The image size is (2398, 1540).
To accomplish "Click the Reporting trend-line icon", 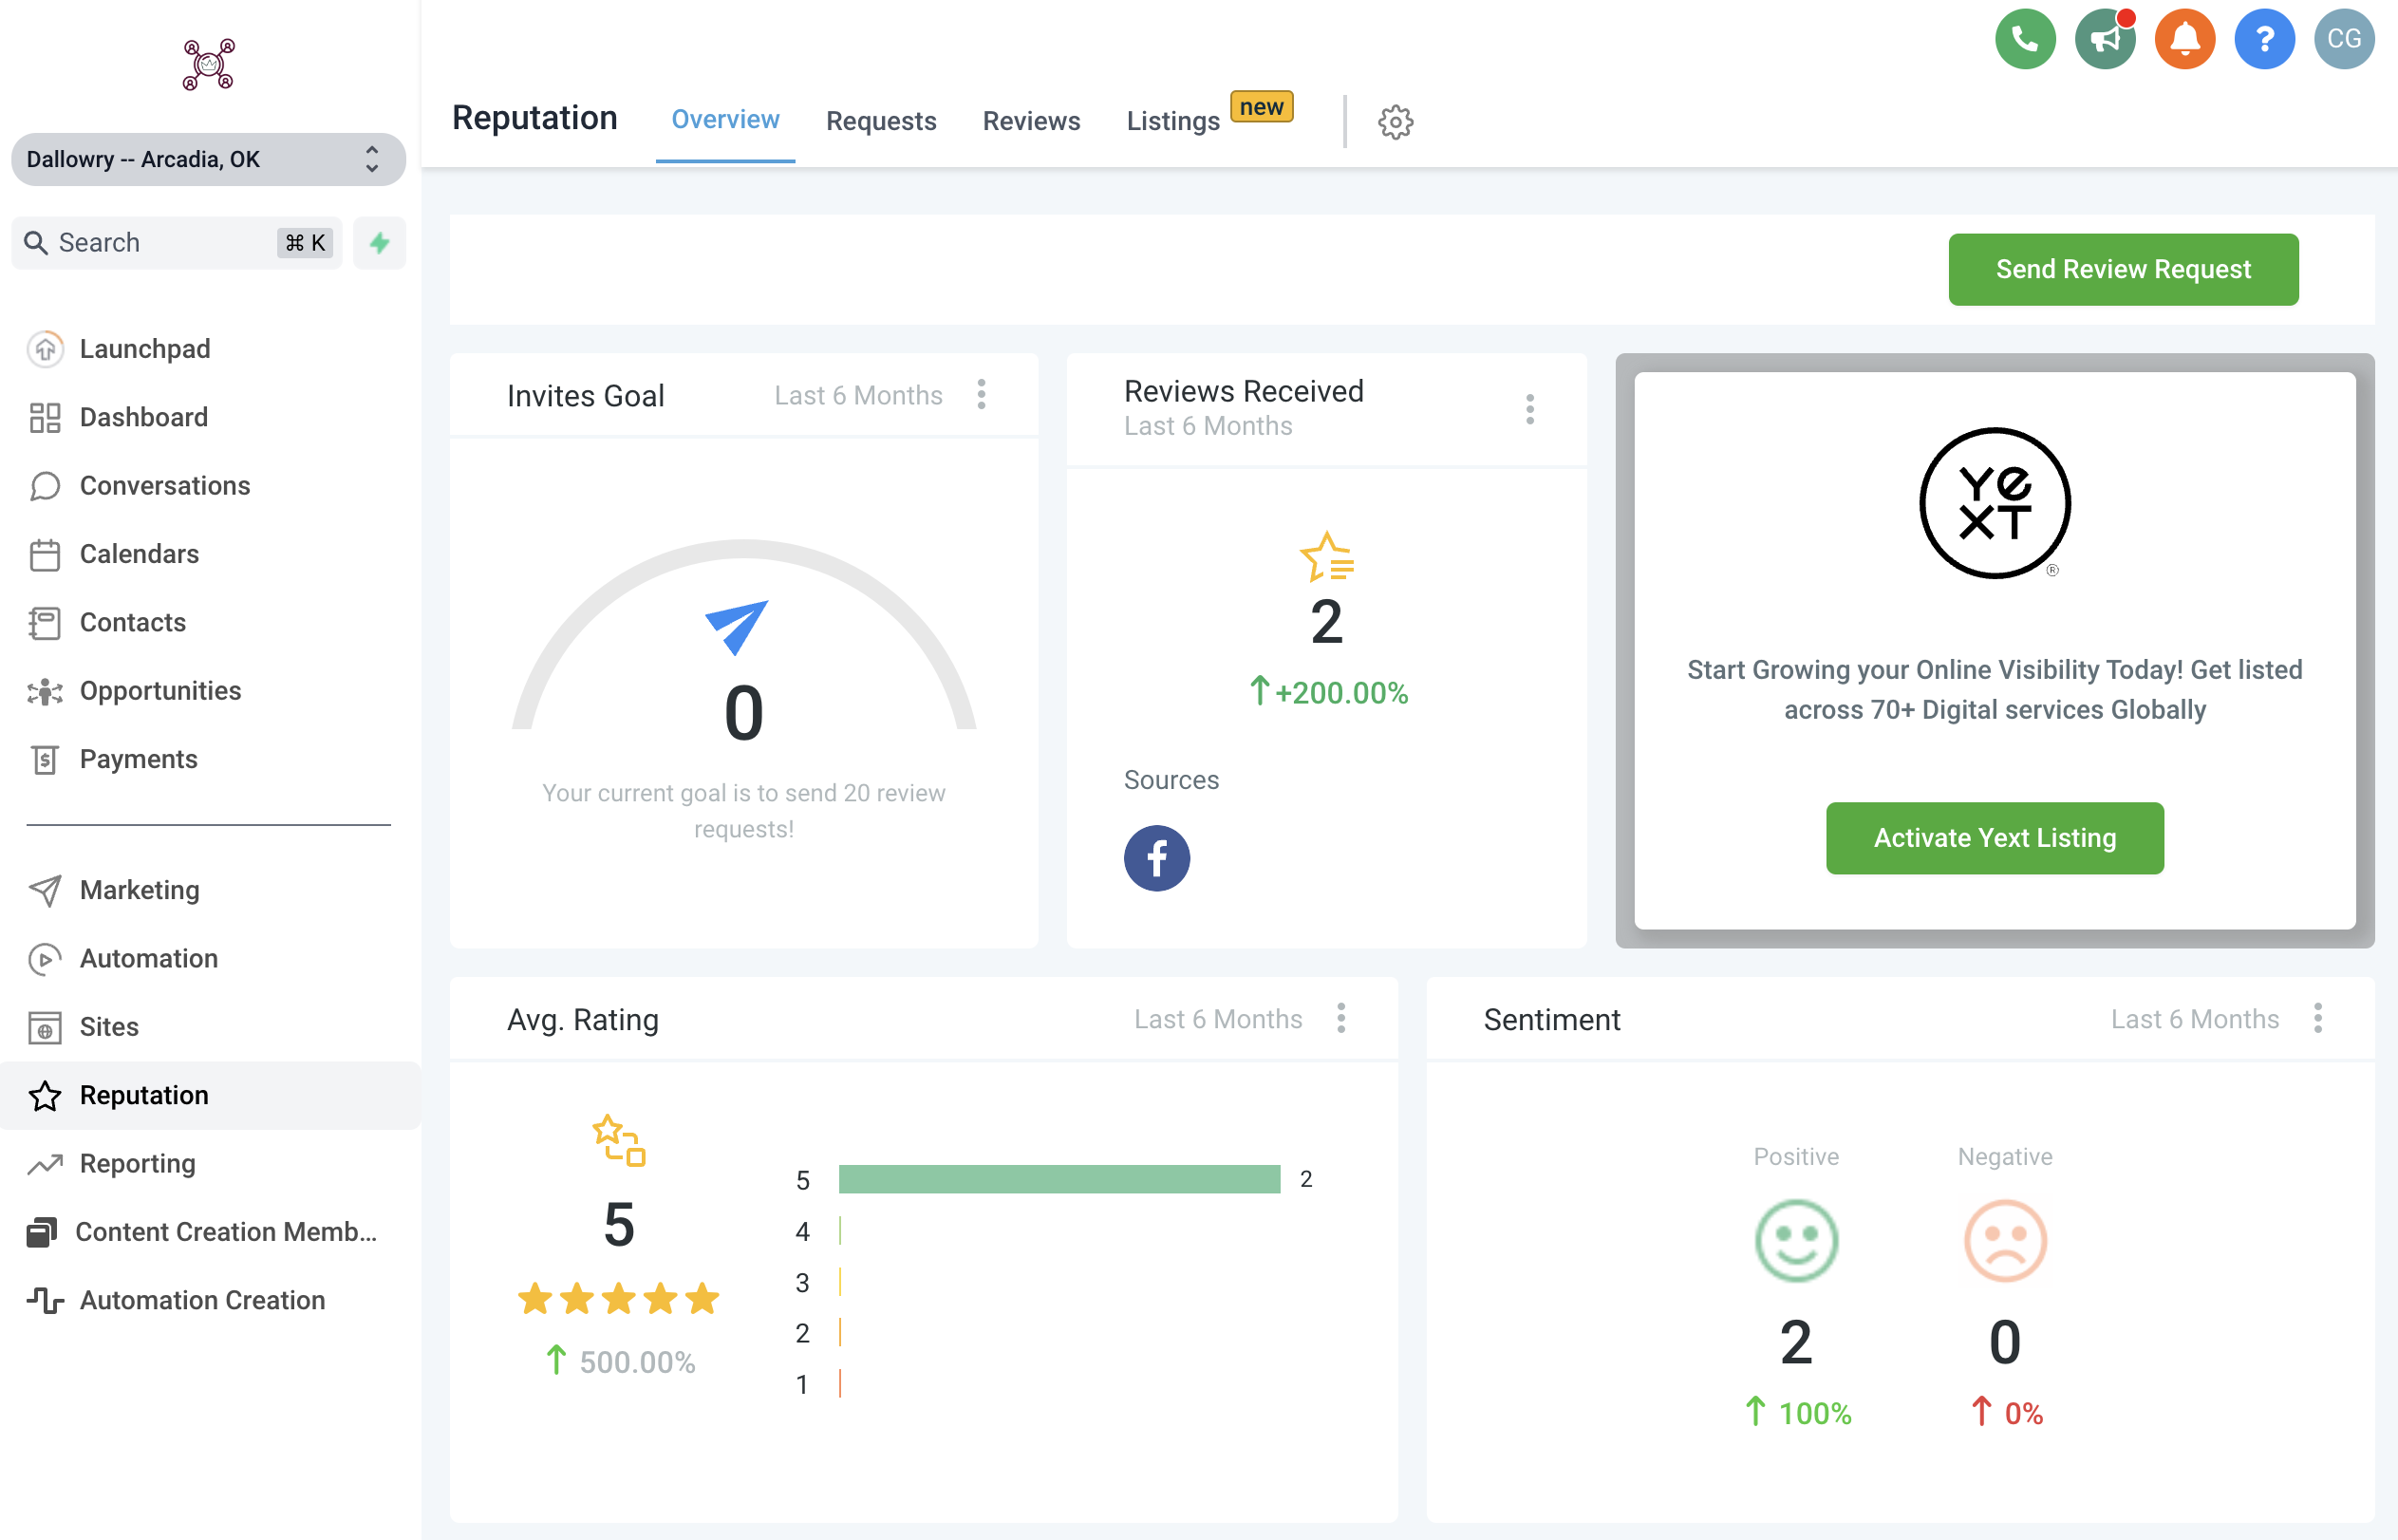I will coord(45,1164).
